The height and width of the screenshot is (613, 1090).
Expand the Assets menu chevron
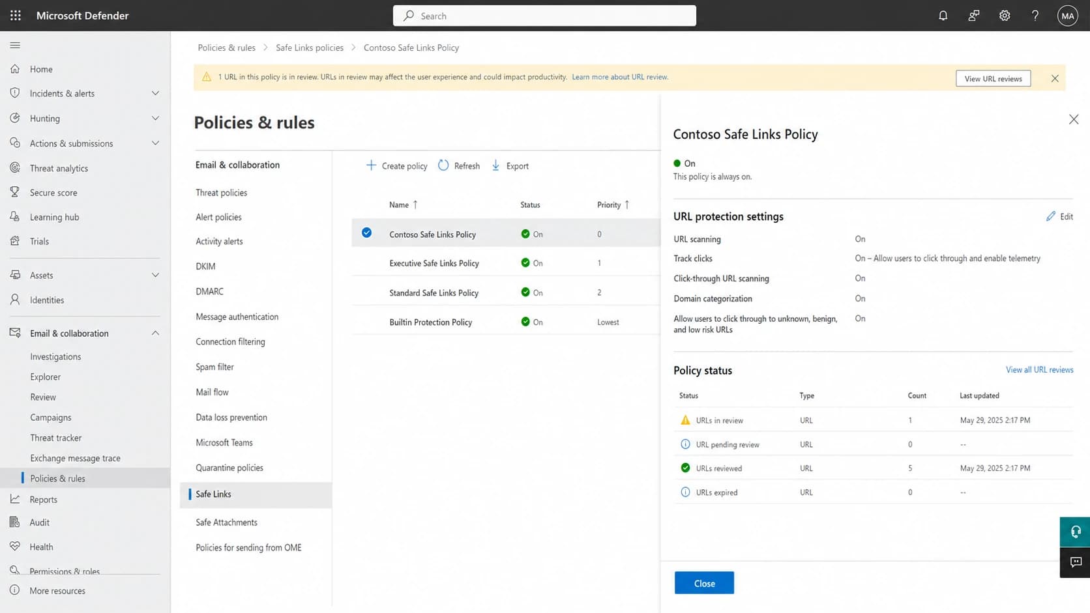pos(155,275)
